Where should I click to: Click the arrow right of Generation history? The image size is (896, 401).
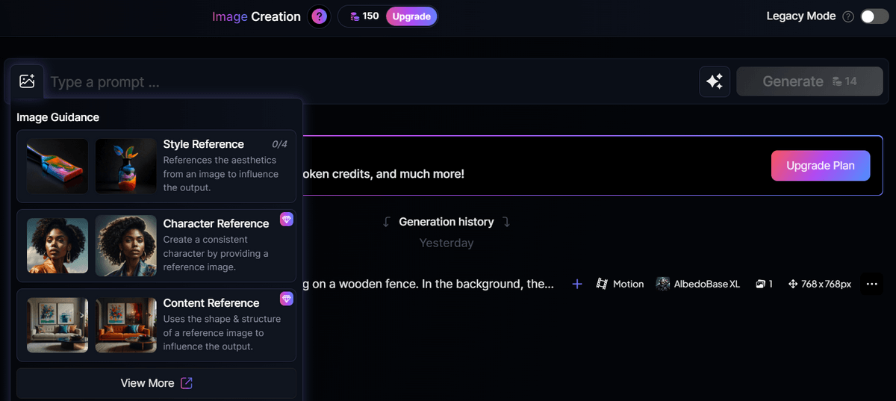click(x=506, y=222)
